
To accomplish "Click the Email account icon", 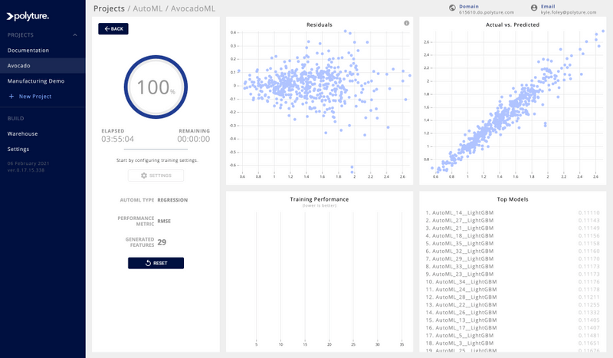I will (x=534, y=8).
